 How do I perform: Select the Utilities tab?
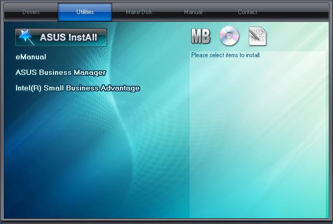85,12
